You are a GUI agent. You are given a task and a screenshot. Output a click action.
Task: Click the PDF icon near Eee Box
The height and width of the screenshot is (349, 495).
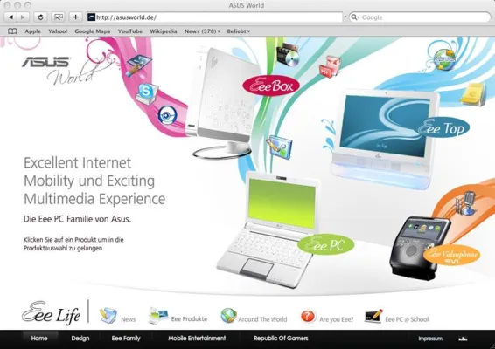[330, 67]
